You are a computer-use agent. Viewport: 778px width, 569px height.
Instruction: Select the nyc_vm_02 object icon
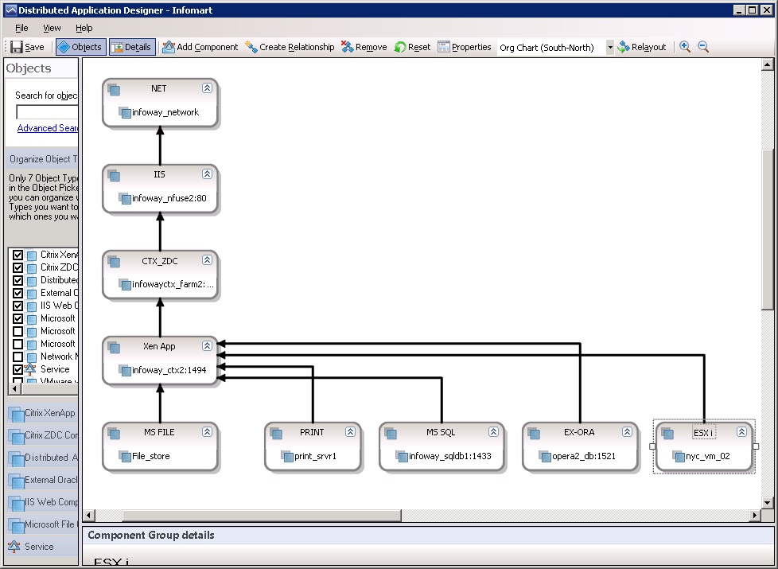679,456
